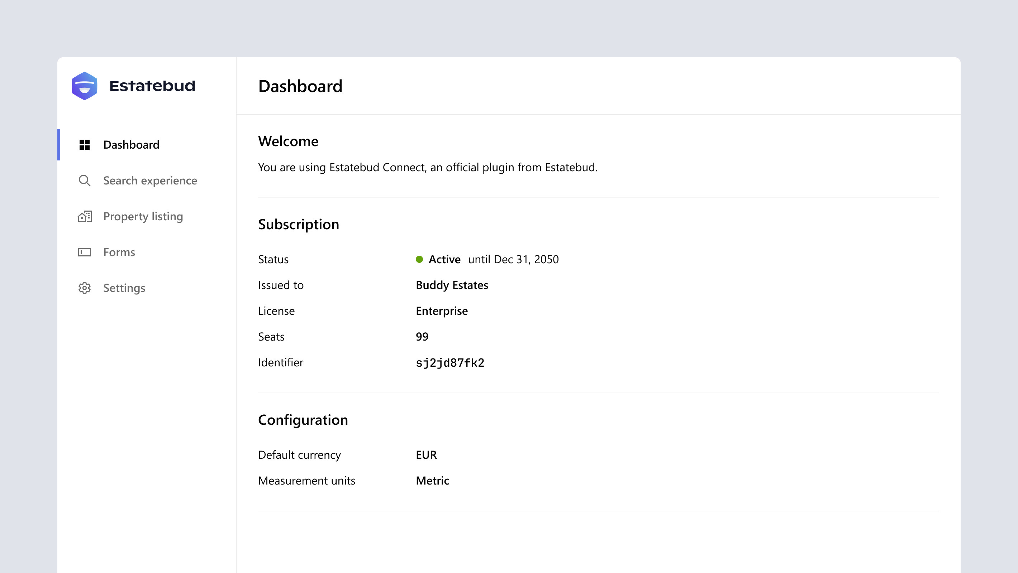Open the Property listing page
This screenshot has width=1018, height=573.
tap(143, 216)
